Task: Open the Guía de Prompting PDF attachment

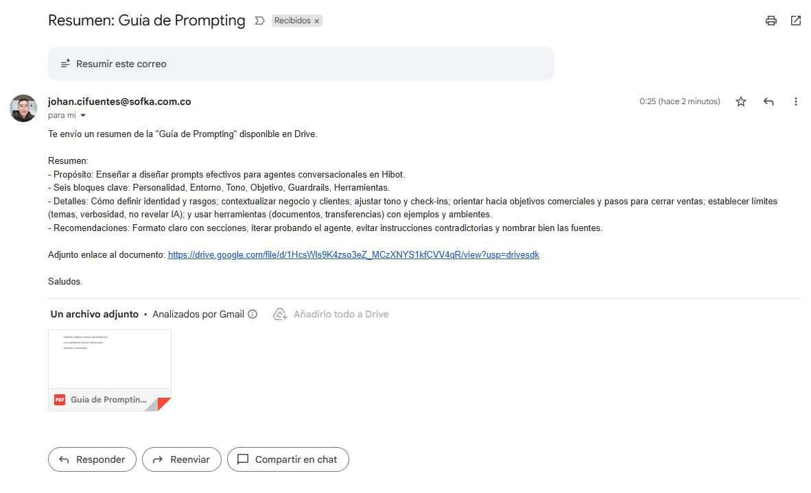Action: pos(110,370)
